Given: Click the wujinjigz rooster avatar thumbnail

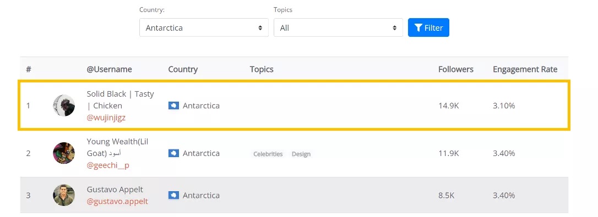Looking at the screenshot, I should pyautogui.click(x=64, y=105).
